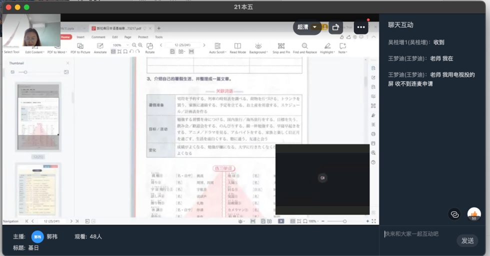Click the Snip and Pin tool

point(280,46)
